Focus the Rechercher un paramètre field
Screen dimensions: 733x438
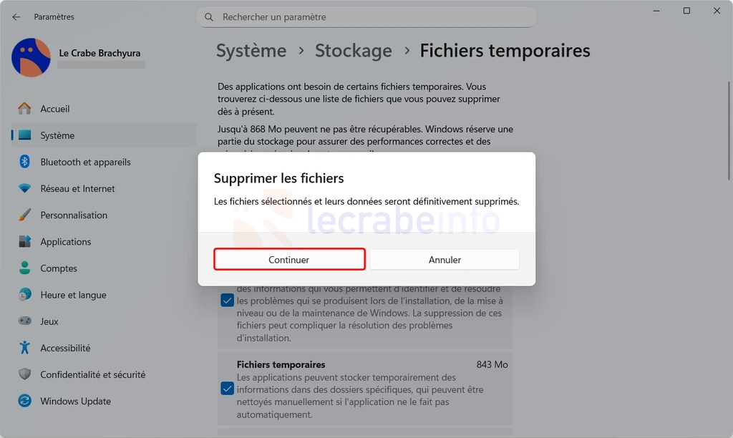tap(367, 17)
